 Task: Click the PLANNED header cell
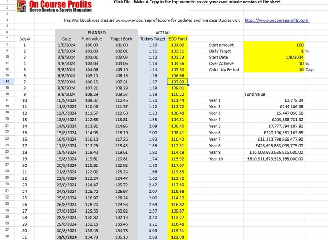(x=96, y=32)
